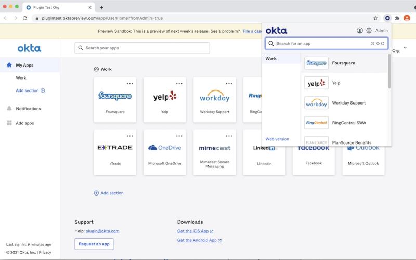This screenshot has height=260, width=416.
Task: Close the Plugin Test Org tab
Action: [90, 7]
